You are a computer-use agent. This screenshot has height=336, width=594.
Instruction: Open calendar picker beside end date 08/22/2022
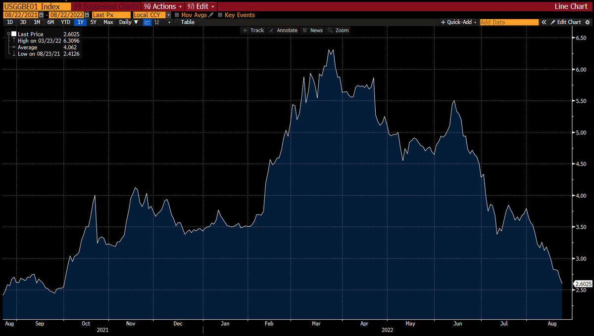pyautogui.click(x=87, y=15)
